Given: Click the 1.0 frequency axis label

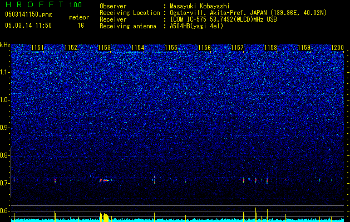Looking at the screenshot, I should point(4,100).
